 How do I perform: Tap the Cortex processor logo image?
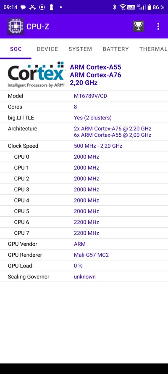pos(36,75)
